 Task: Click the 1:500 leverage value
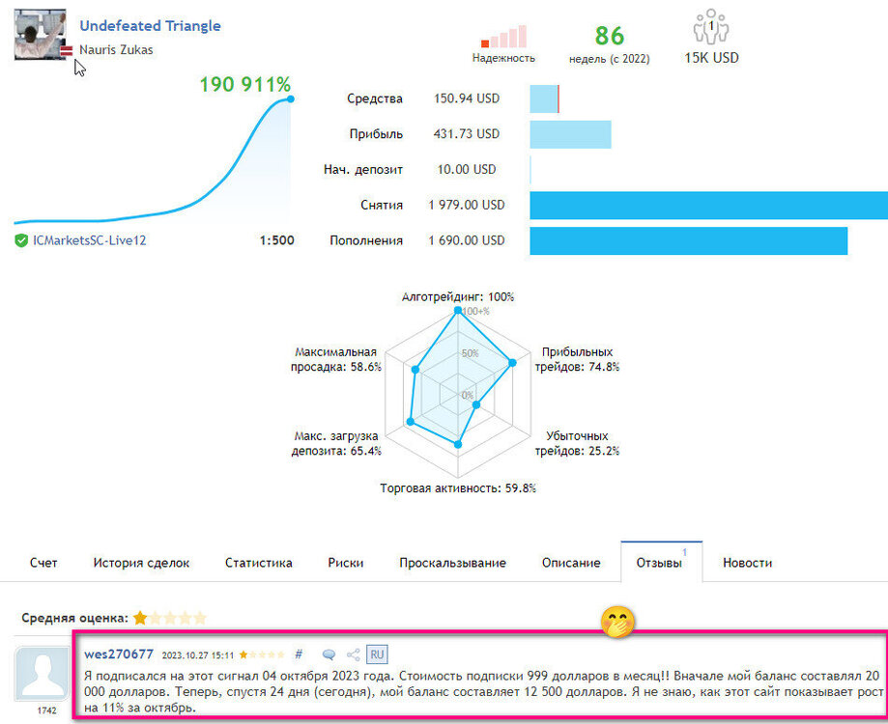click(277, 240)
